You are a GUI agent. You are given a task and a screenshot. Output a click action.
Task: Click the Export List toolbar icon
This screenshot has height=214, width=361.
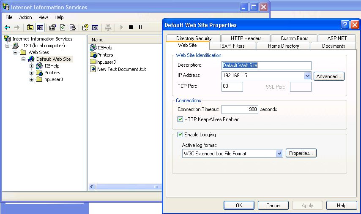click(x=73, y=27)
